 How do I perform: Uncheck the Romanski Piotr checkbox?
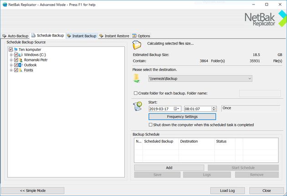16,60
